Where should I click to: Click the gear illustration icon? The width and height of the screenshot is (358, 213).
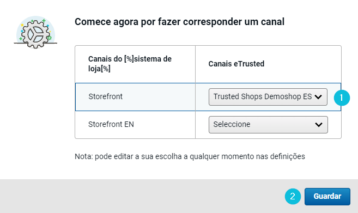click(35, 32)
